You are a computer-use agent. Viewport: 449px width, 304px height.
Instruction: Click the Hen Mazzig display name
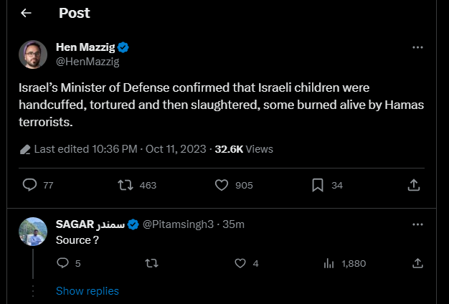(86, 47)
